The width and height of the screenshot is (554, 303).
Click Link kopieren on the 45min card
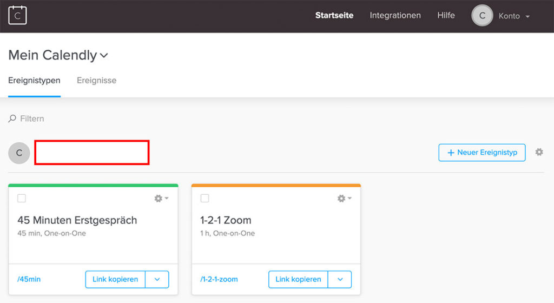pos(115,279)
